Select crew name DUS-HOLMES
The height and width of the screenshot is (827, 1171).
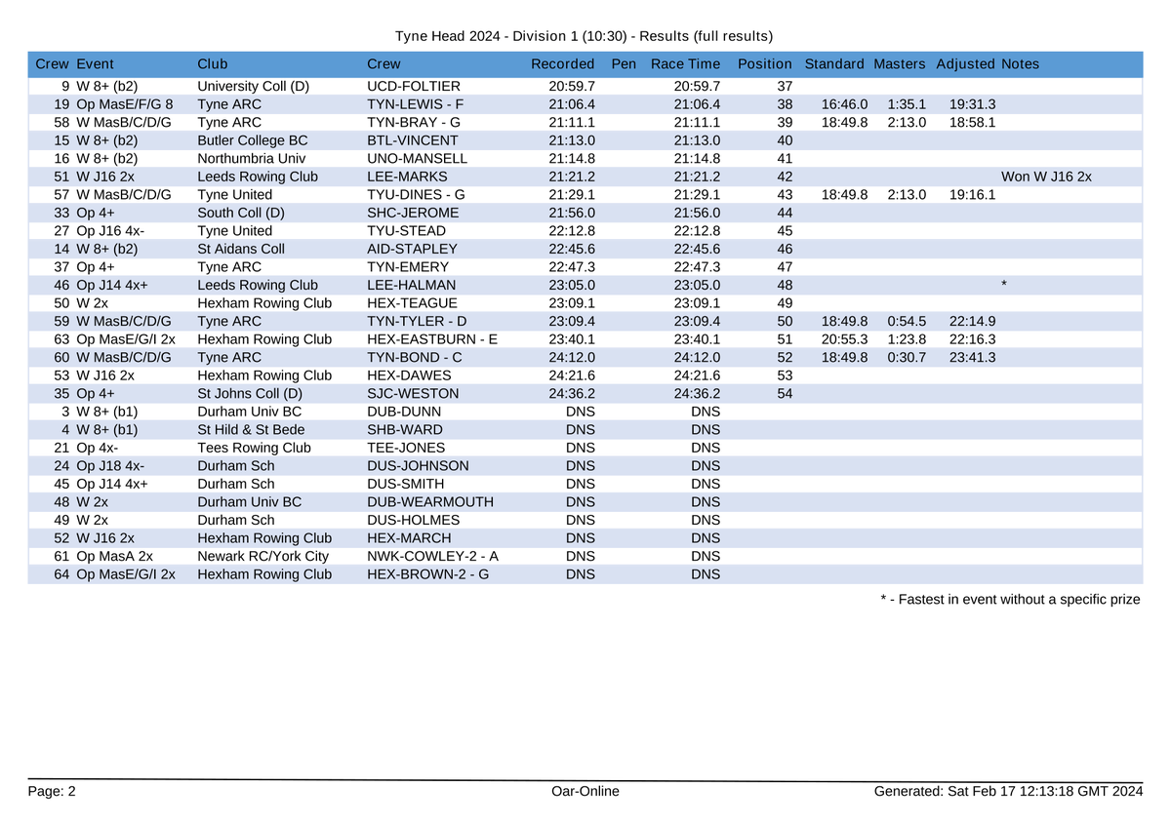coord(414,520)
